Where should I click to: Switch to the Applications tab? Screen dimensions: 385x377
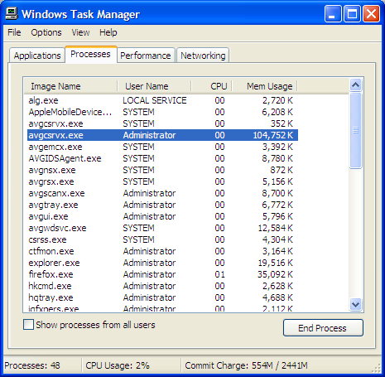[37, 56]
